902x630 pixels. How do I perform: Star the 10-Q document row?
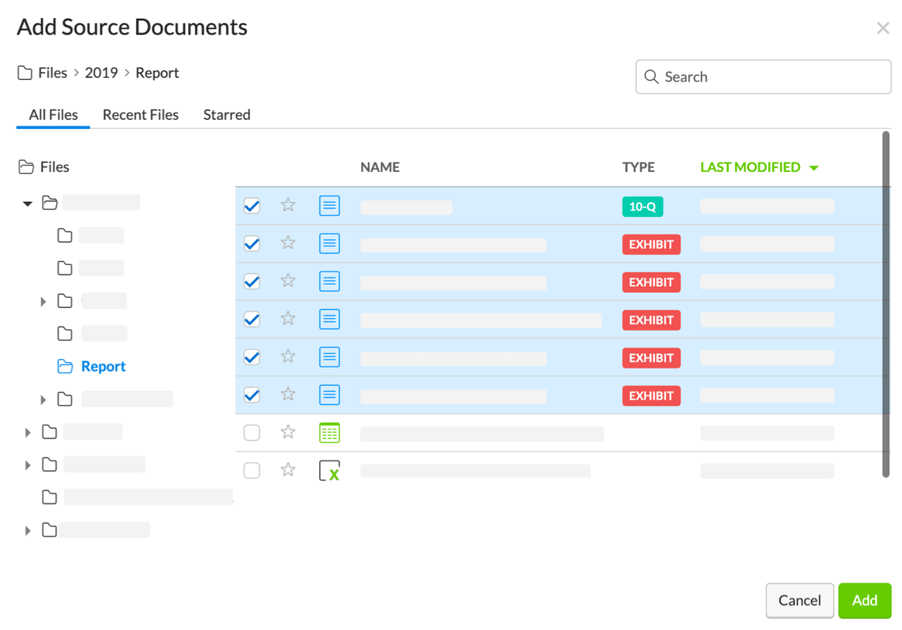pyautogui.click(x=288, y=205)
